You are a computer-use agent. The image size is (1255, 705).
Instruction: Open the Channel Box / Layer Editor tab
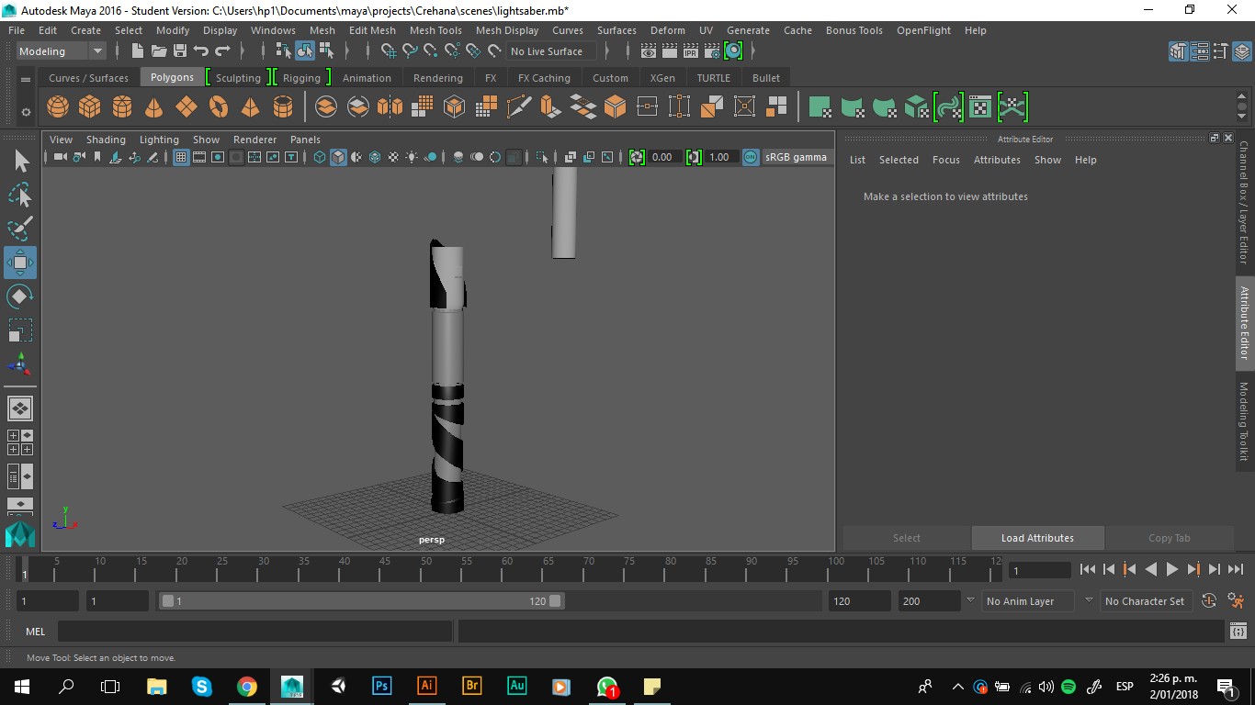[x=1245, y=202]
